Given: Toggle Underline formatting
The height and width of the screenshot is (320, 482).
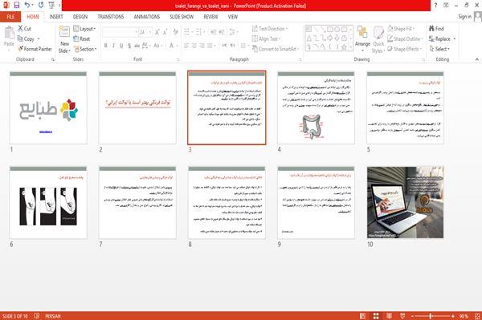Looking at the screenshot, I should click(121, 46).
